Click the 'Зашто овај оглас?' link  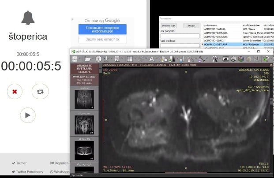coord(102,39)
